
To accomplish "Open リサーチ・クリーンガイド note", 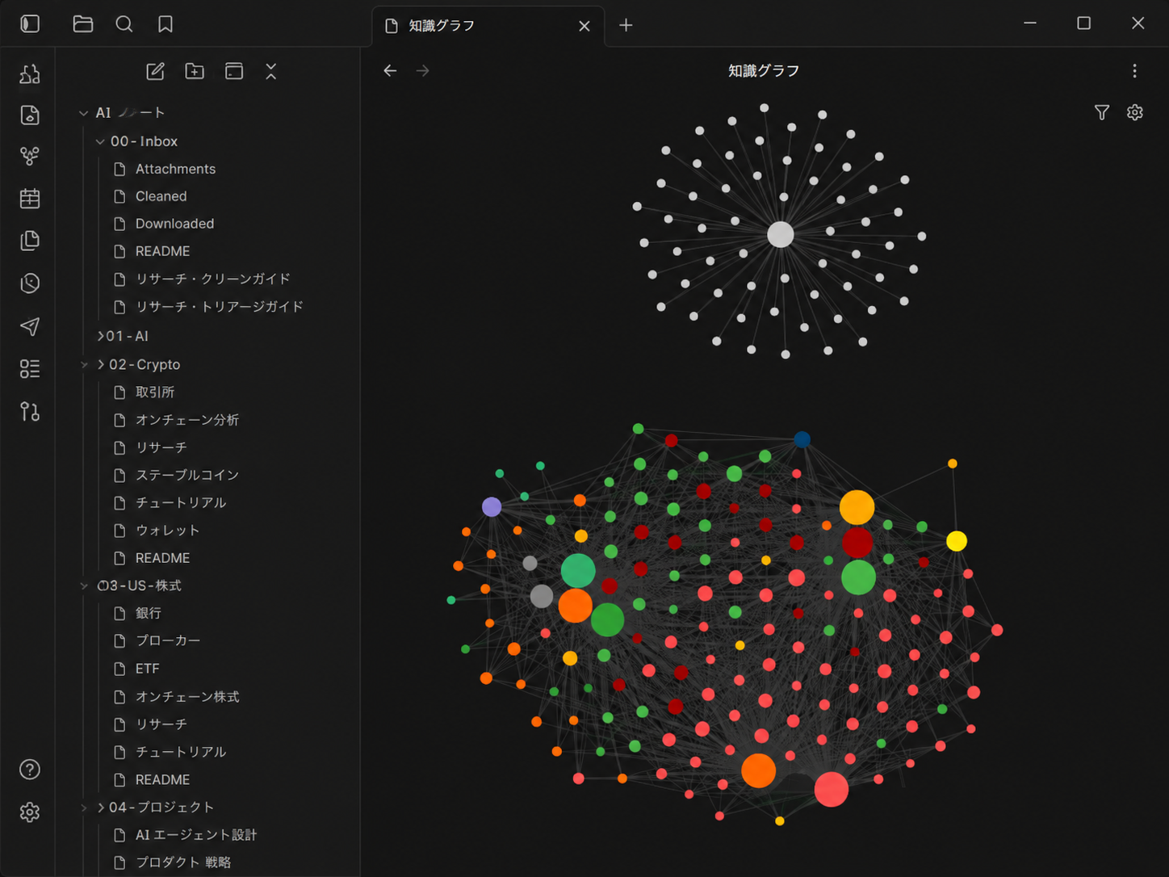I will tap(202, 279).
